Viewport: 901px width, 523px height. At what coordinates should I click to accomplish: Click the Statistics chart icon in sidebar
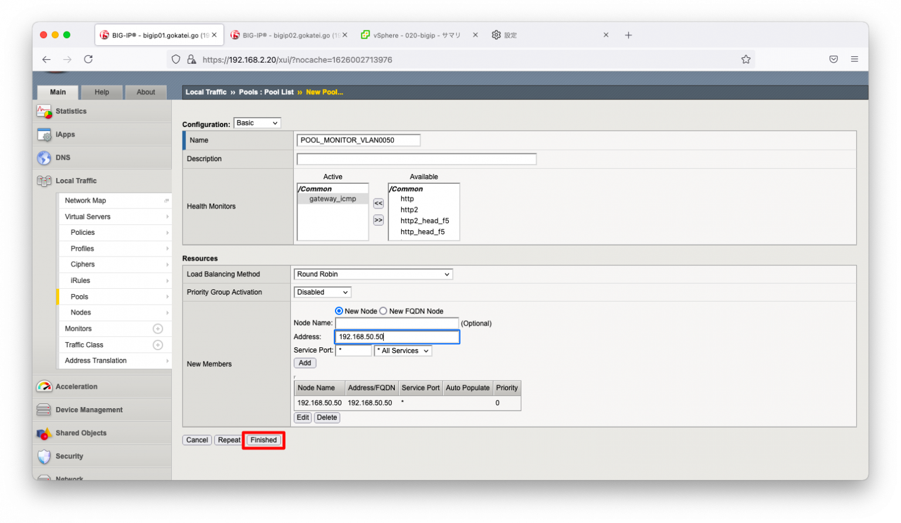coord(44,111)
